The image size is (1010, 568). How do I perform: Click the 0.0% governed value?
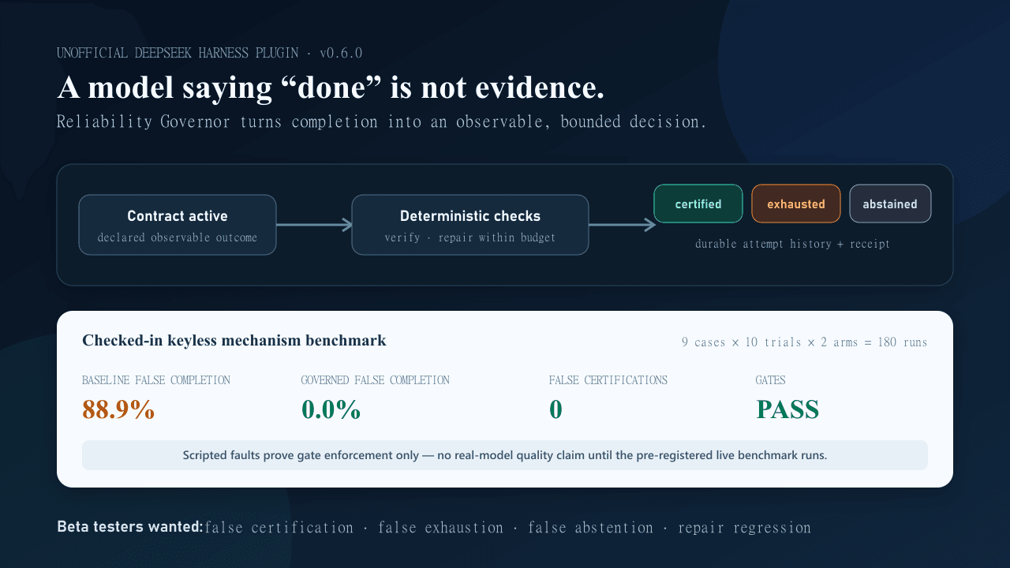[x=331, y=409]
